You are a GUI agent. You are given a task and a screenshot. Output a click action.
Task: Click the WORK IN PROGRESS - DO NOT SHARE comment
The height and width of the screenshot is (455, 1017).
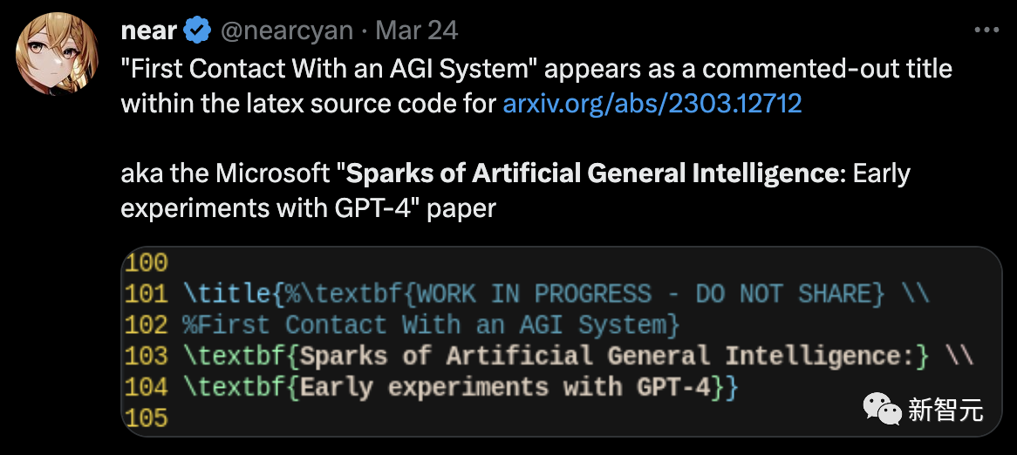tap(651, 295)
